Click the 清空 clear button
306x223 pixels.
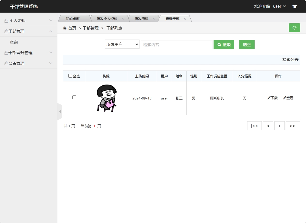247,44
